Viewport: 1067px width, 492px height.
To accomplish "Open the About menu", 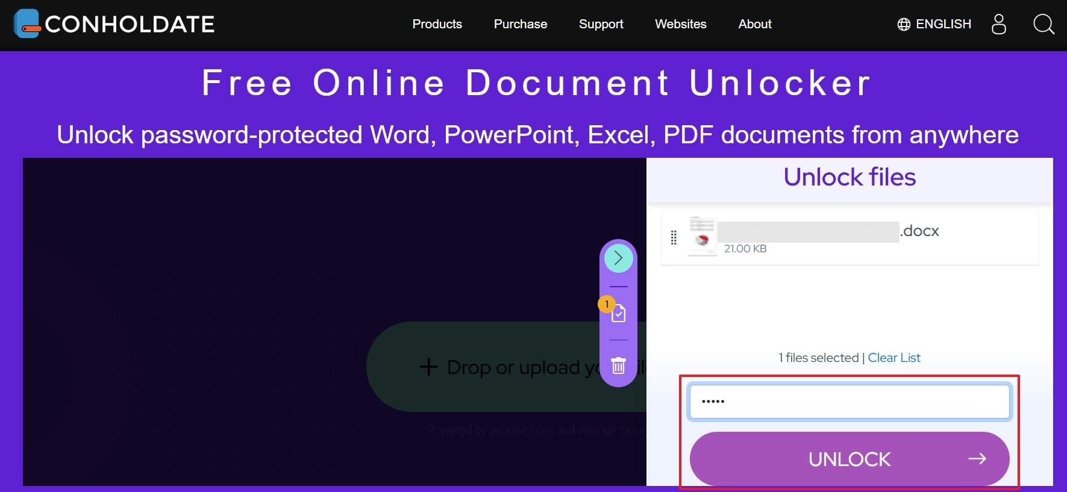I will pyautogui.click(x=755, y=24).
